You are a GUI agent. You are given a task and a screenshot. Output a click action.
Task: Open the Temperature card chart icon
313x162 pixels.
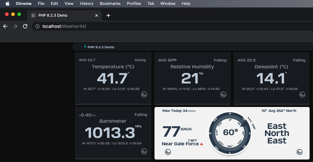point(144,95)
